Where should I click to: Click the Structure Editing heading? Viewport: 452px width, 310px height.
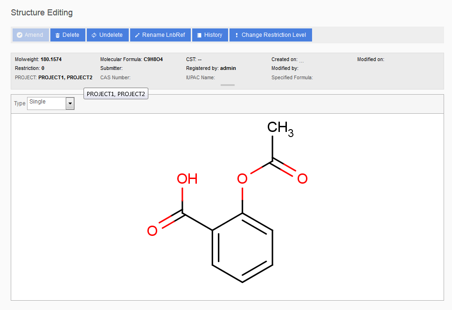(x=42, y=13)
